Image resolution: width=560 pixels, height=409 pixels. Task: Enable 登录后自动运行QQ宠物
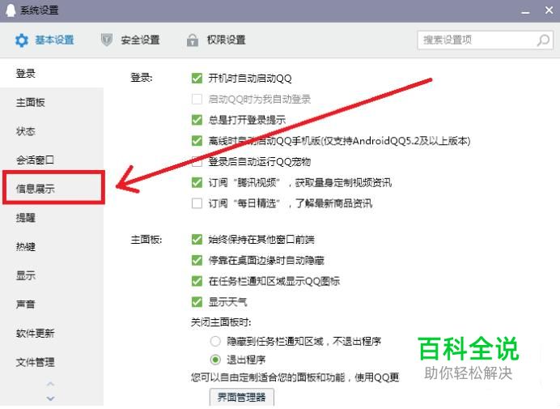[x=197, y=162]
